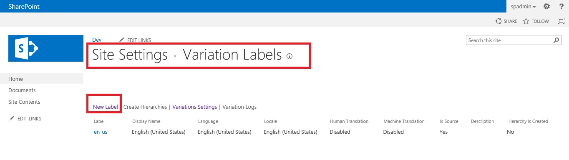Open the New Label link
This screenshot has width=569, height=160.
click(106, 107)
